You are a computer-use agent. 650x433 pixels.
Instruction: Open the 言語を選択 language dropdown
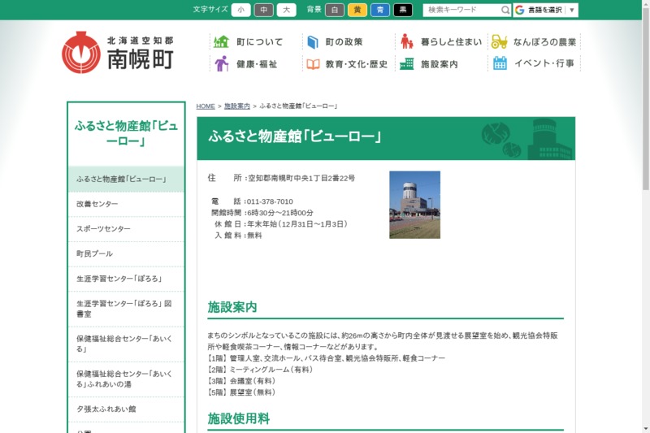click(545, 10)
